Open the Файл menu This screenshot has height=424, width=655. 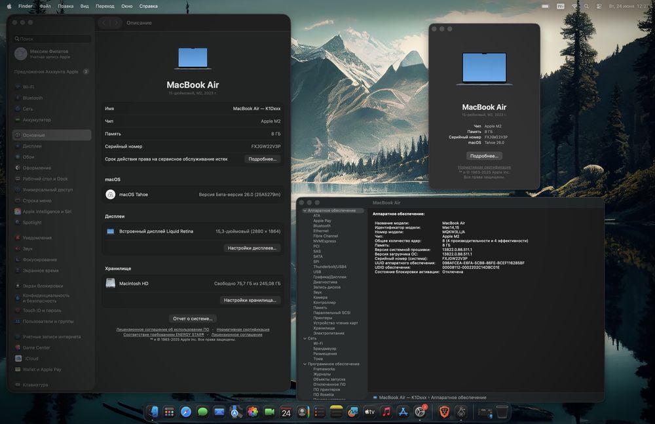[x=45, y=7]
